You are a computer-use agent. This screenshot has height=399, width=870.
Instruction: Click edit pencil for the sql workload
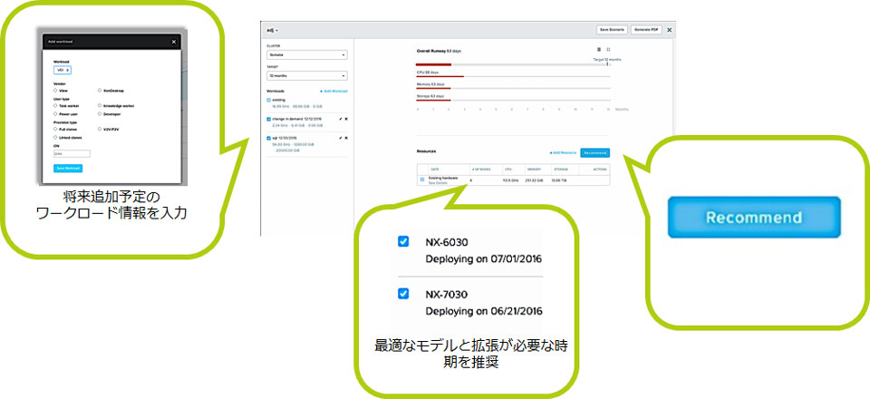[340, 138]
